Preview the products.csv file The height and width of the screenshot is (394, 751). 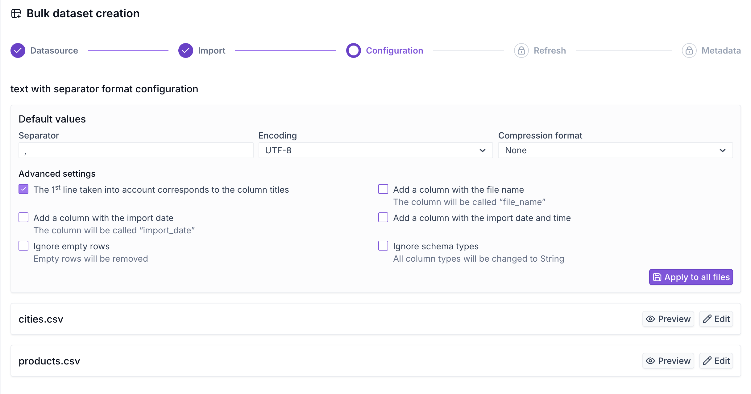pos(668,361)
